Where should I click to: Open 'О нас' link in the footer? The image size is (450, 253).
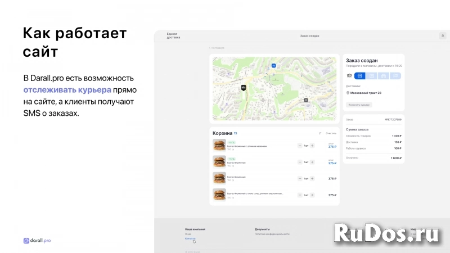pos(188,234)
